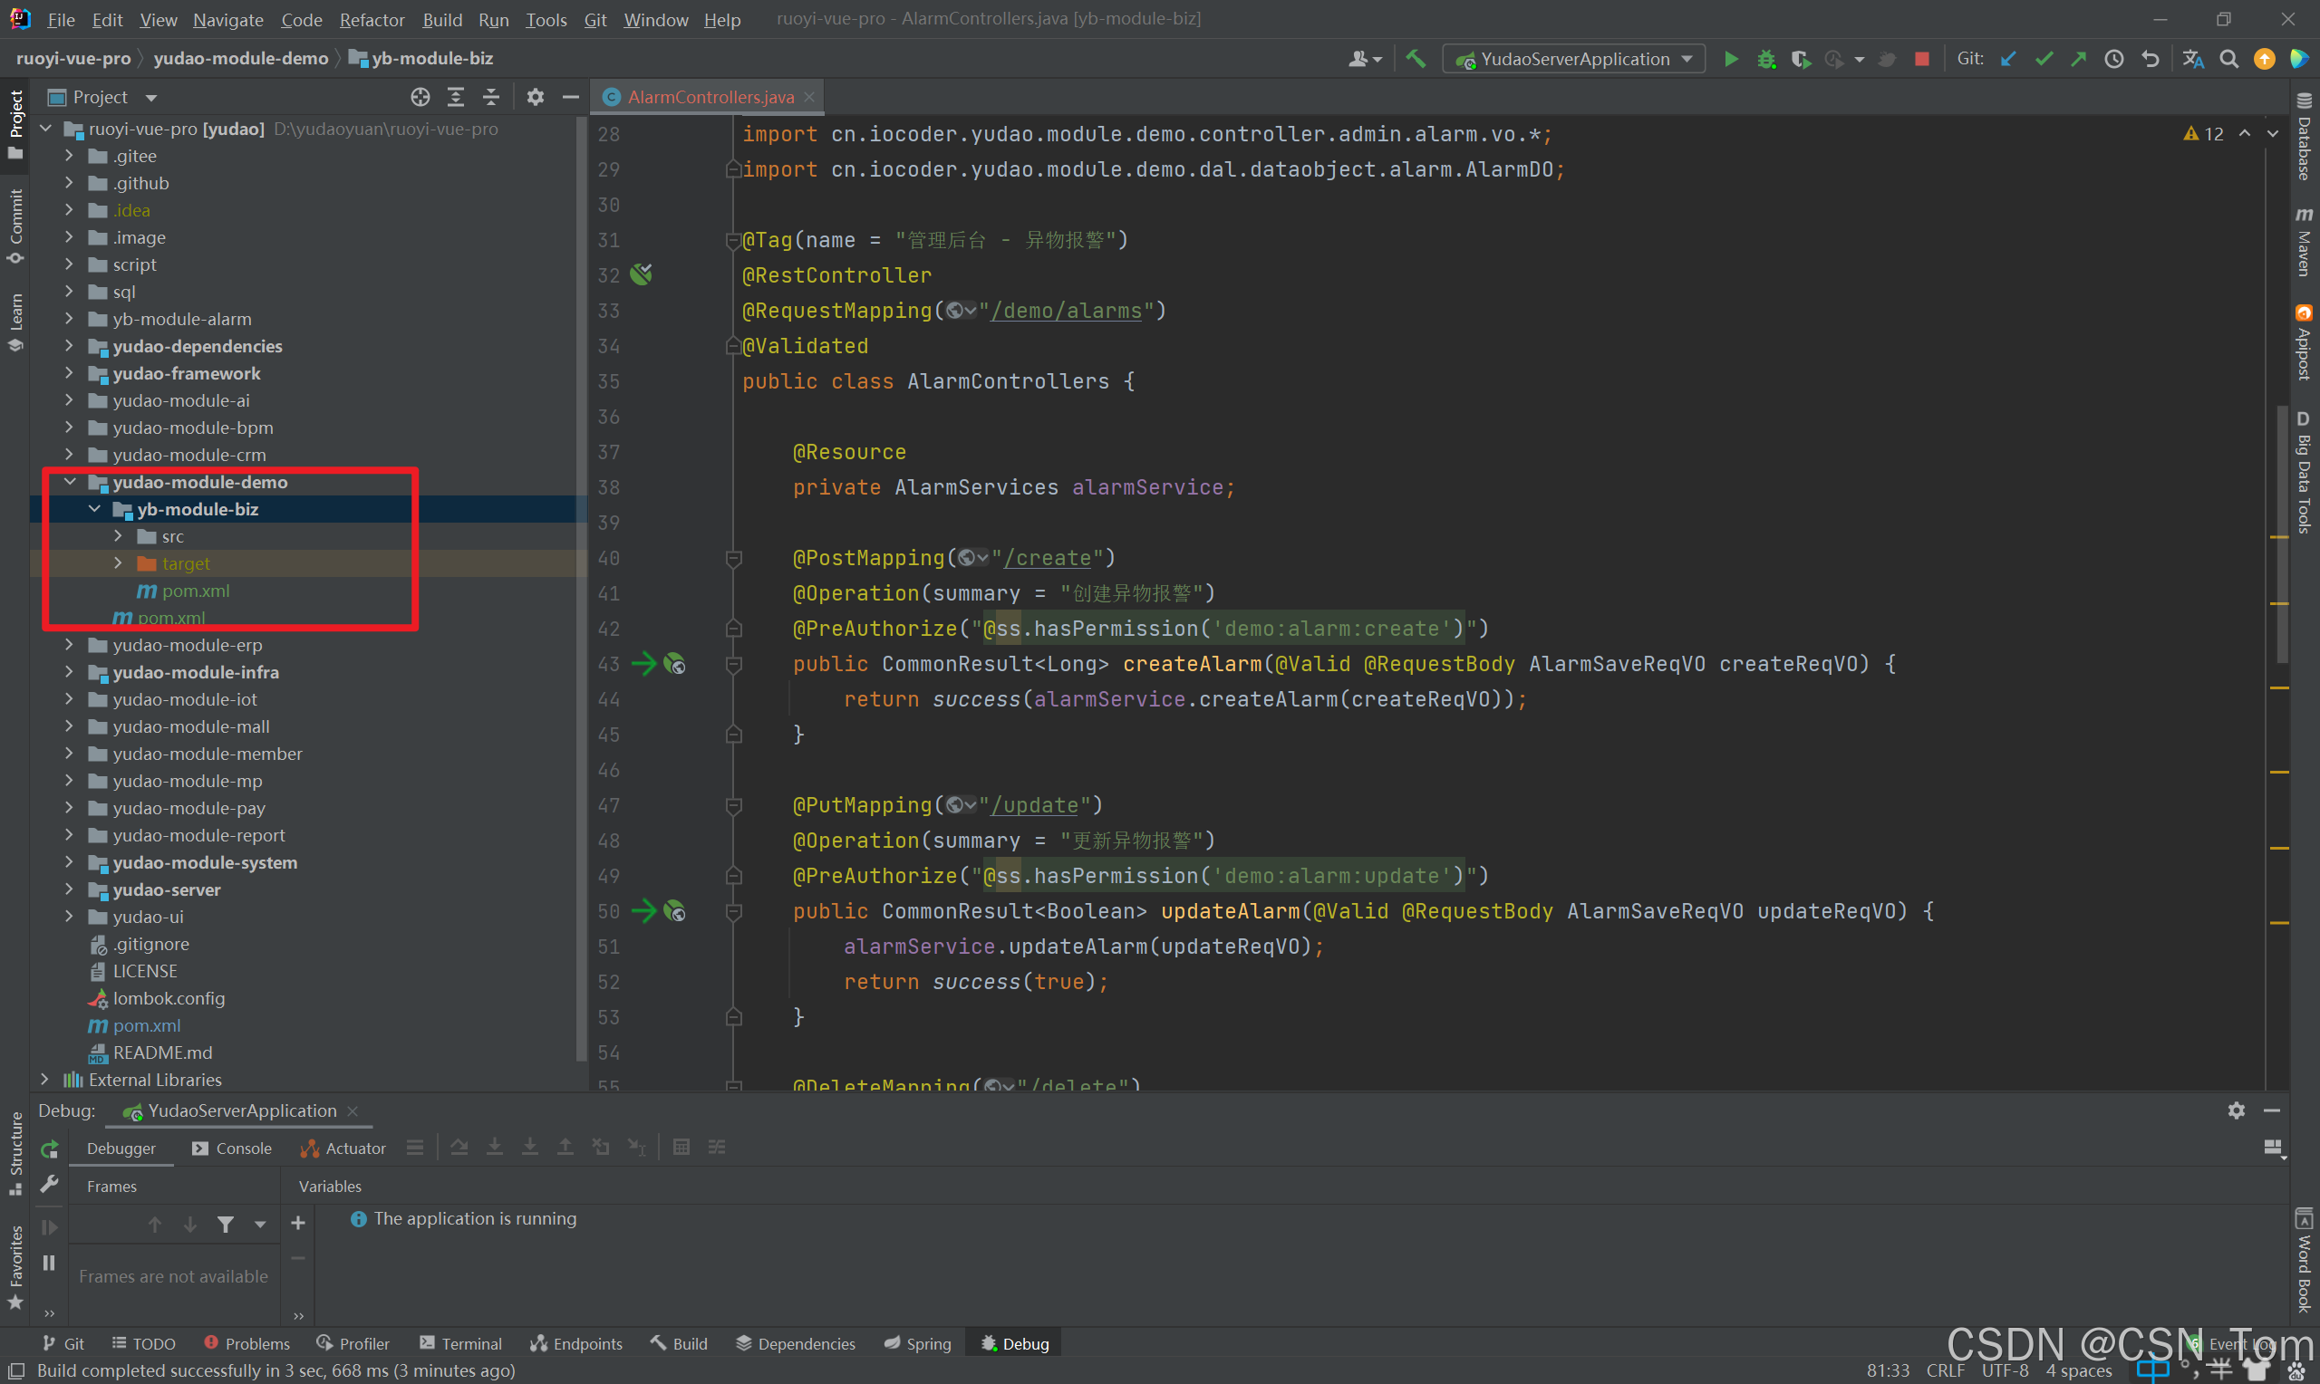
Task: Open the Apipost side tool window
Action: coord(2305,342)
